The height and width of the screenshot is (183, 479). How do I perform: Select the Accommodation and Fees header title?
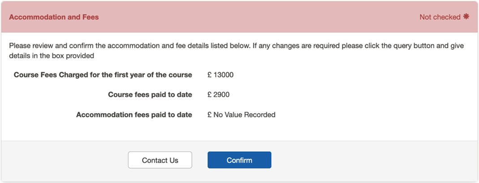tap(54, 17)
